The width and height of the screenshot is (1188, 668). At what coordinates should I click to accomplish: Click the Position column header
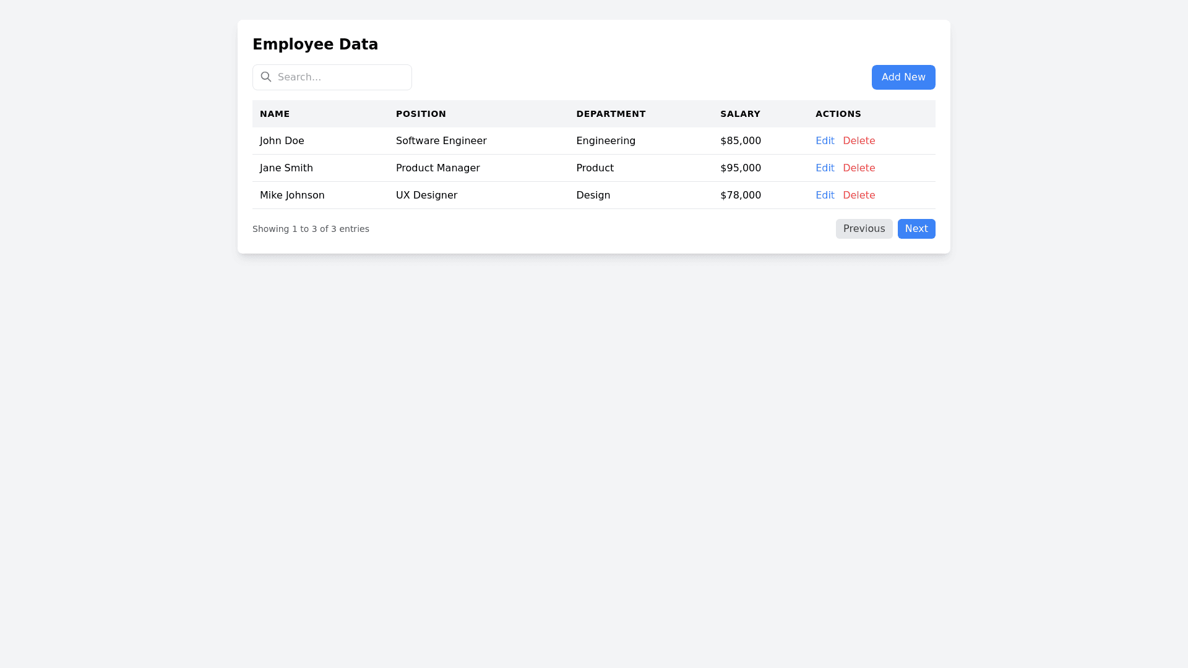coord(421,114)
